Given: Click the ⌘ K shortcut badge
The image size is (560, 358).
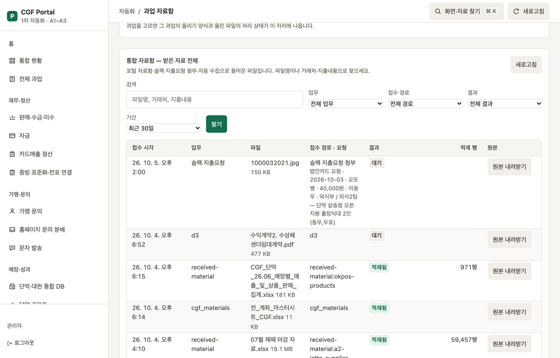Looking at the screenshot, I should [x=491, y=11].
